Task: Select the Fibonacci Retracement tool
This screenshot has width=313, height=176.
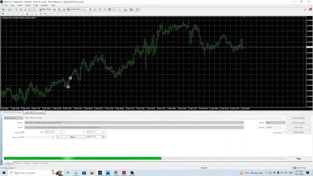Action: coord(32,14)
